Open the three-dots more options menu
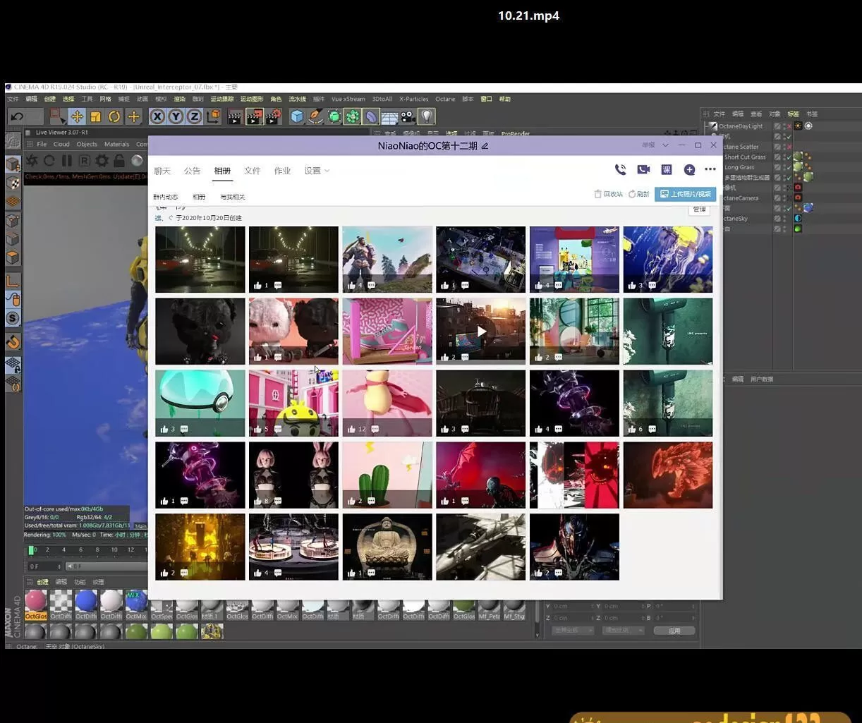The height and width of the screenshot is (723, 862). [710, 169]
